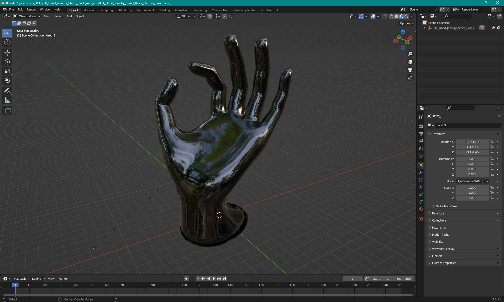The width and height of the screenshot is (504, 302).
Task: Toggle viewport overlays
Action: coord(373,16)
